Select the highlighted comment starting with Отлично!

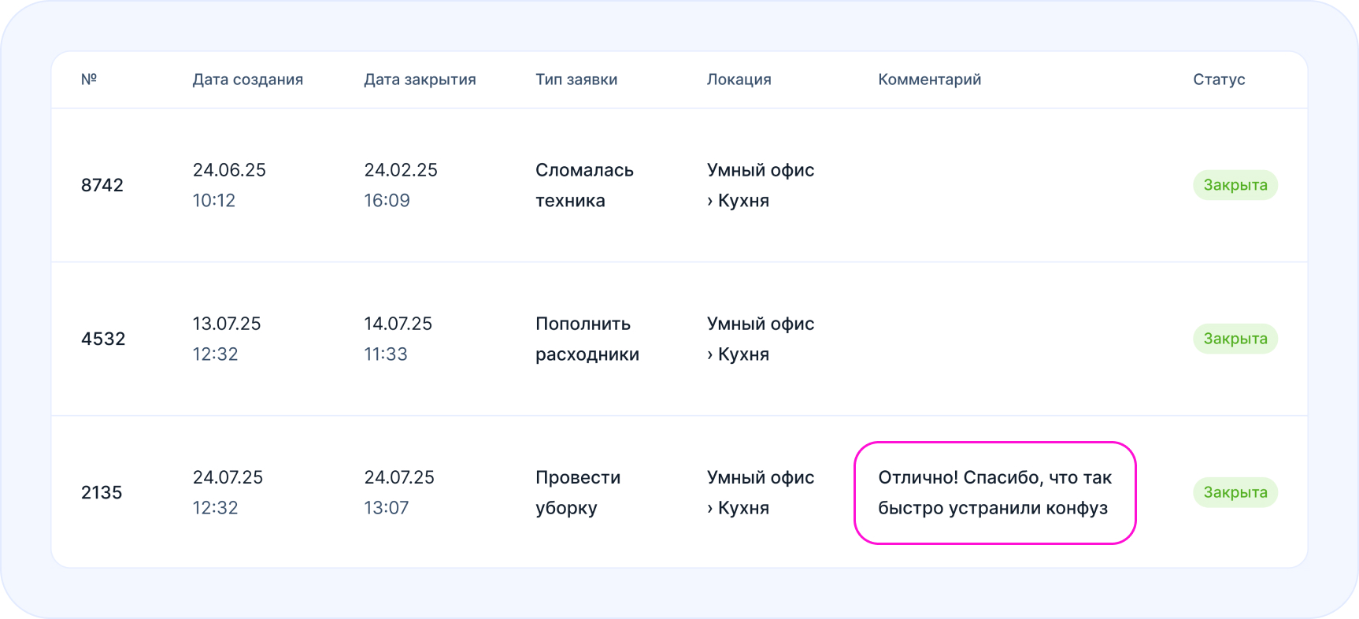click(x=994, y=492)
